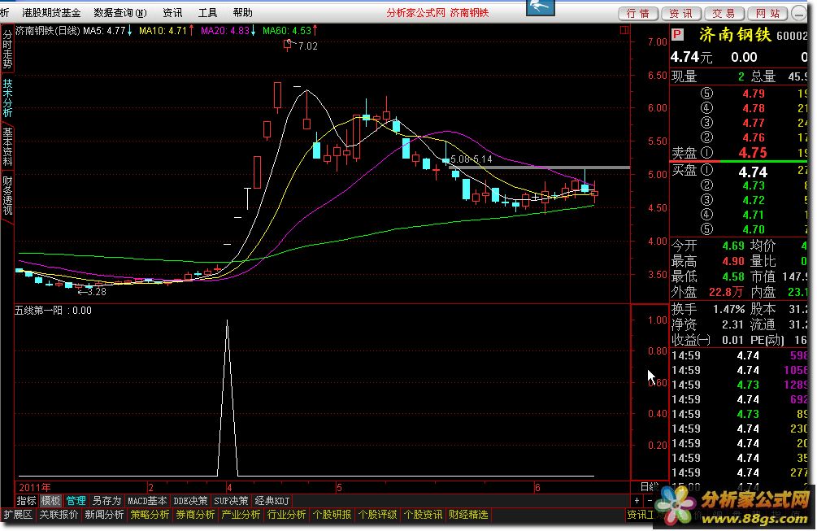Viewport: 817px width, 531px height.
Task: Click the 济南钢铁(日线) chart title label
Action: click(x=47, y=31)
